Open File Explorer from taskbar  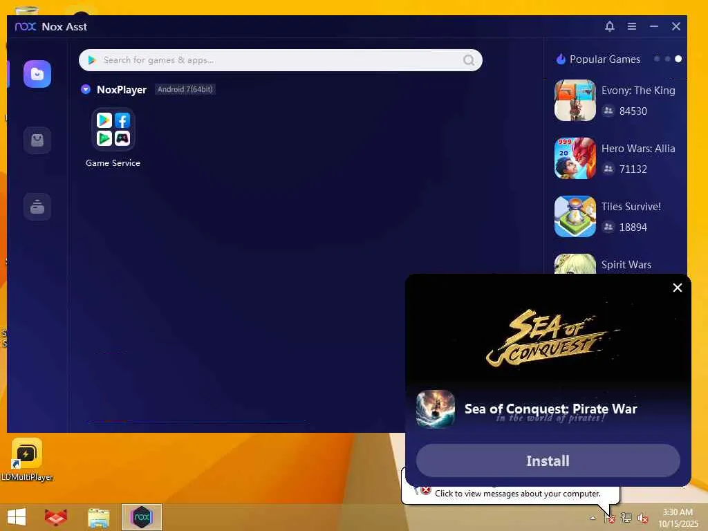point(98,517)
